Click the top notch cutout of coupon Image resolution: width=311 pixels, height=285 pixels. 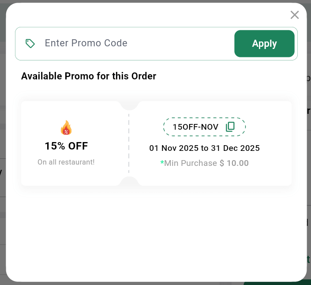(129, 105)
